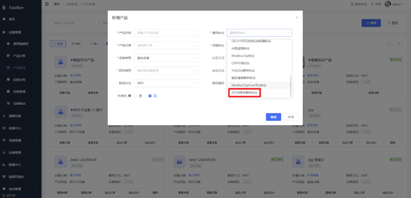The image size is (411, 198).
Task: Open the 固件类型 dropdown
Action: (x=166, y=70)
